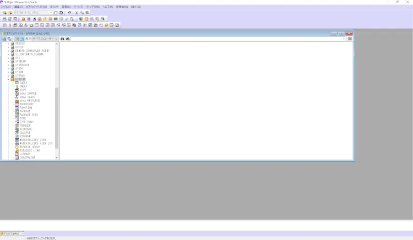Click the last icon in the third toolbar
413x240 pixels.
click(117, 25)
